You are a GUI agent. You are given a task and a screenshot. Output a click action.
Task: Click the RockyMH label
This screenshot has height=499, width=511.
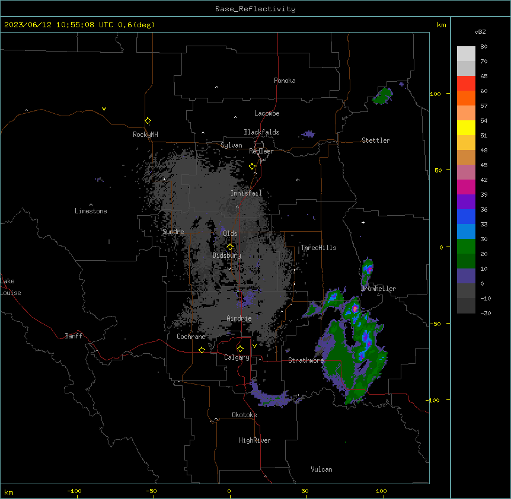click(x=145, y=135)
